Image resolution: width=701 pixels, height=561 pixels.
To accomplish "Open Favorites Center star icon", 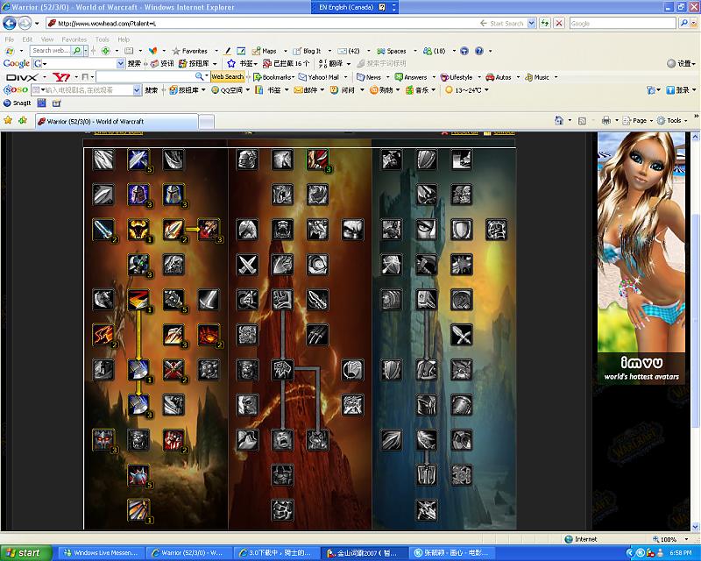I will [8, 120].
